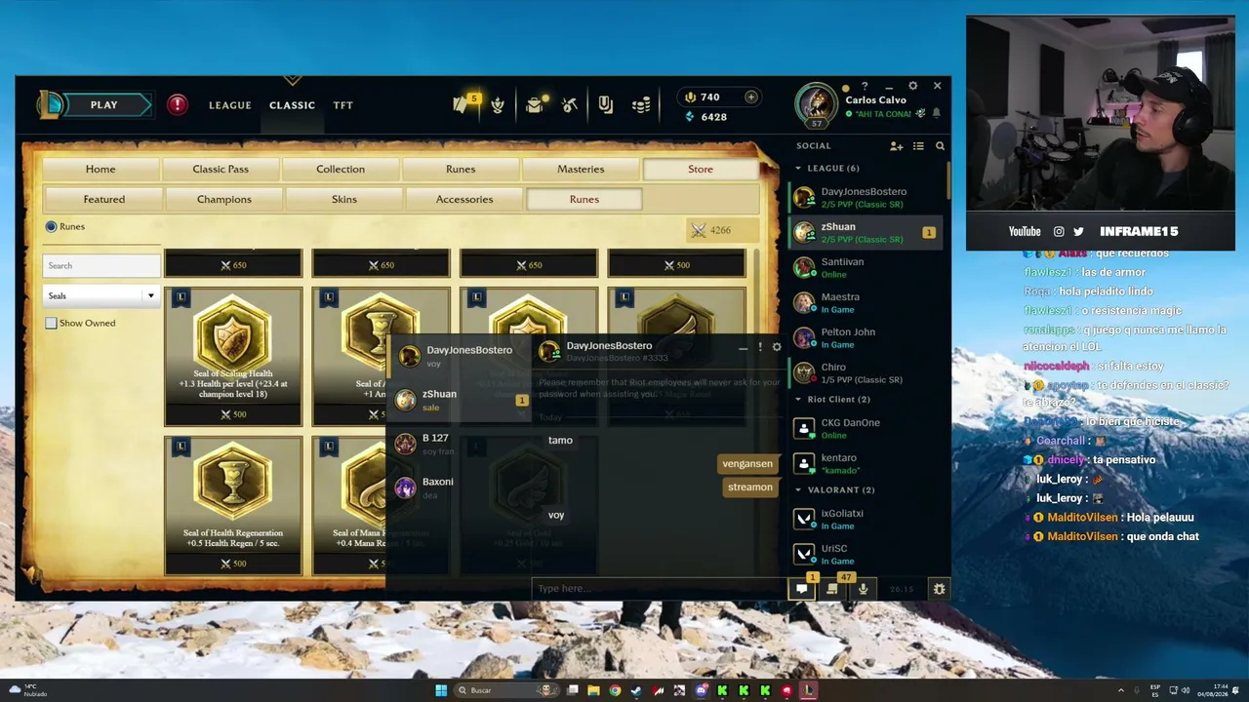Viewport: 1249px width, 702px height.
Task: Click the chat Type here input
Action: click(x=660, y=588)
